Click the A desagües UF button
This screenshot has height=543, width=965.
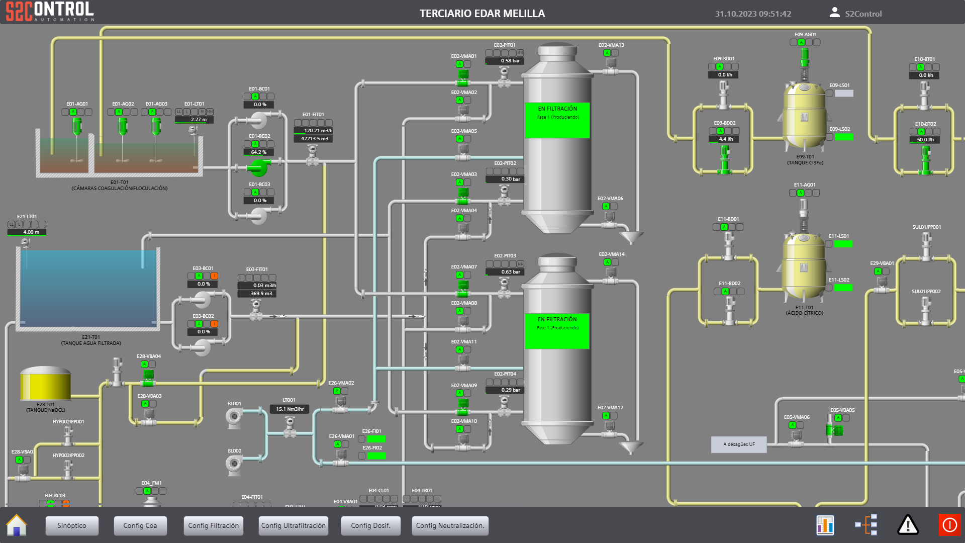(738, 444)
